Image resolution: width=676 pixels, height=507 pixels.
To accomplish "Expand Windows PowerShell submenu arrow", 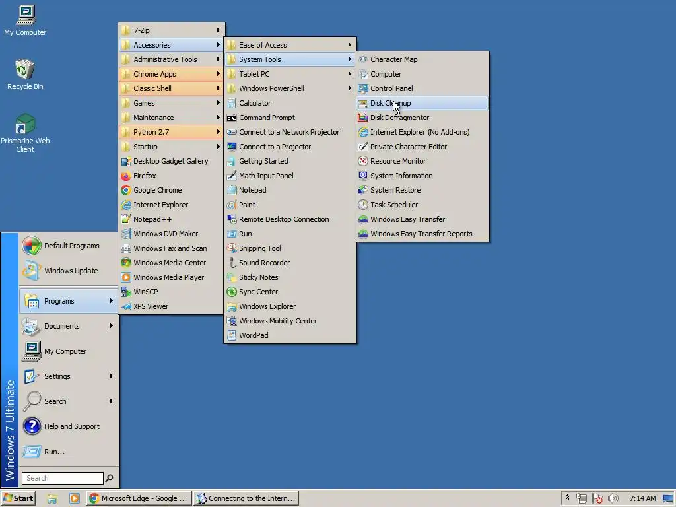I will (350, 88).
